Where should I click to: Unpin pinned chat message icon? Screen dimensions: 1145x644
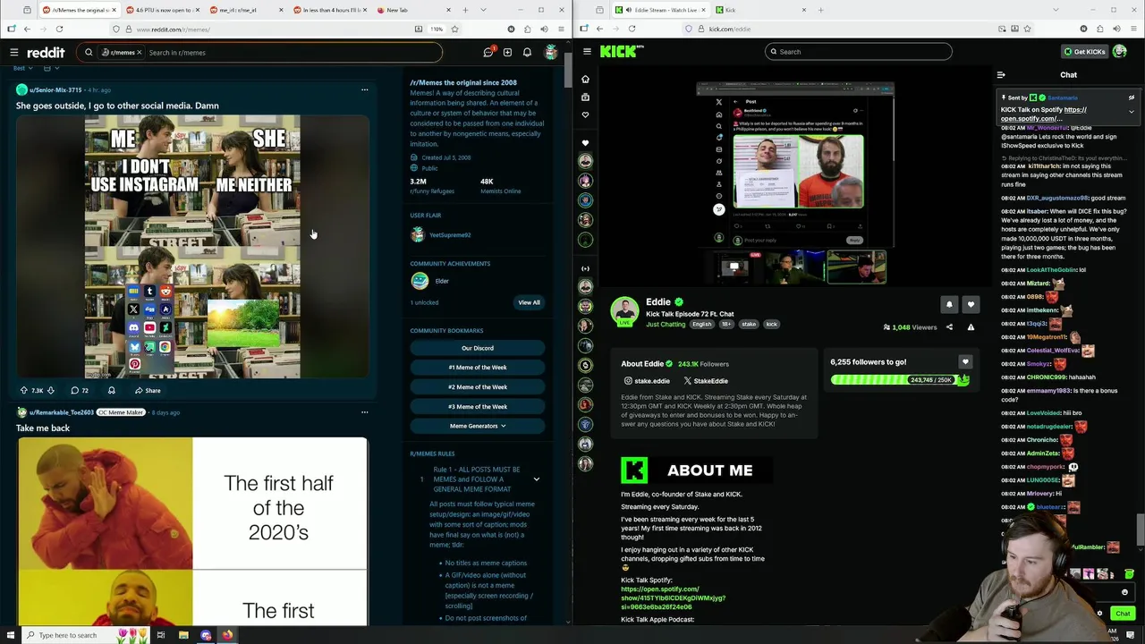click(1132, 97)
